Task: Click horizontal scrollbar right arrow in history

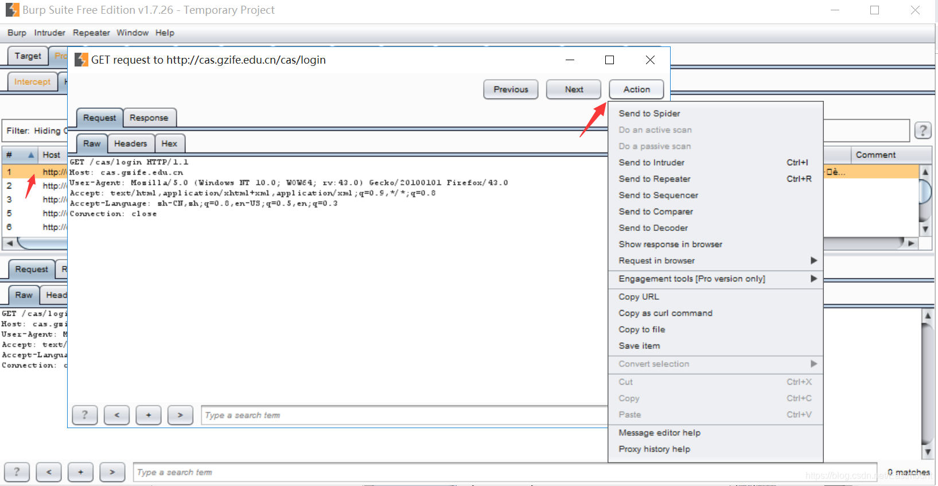Action: point(911,244)
